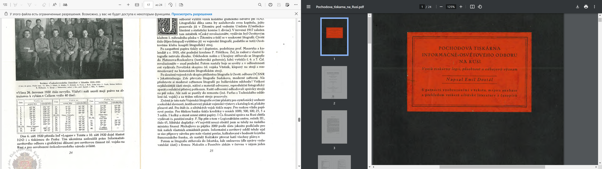Open the three-dot More menu in the left viewer
Viewport: 602px width, 169px height.
[296, 5]
